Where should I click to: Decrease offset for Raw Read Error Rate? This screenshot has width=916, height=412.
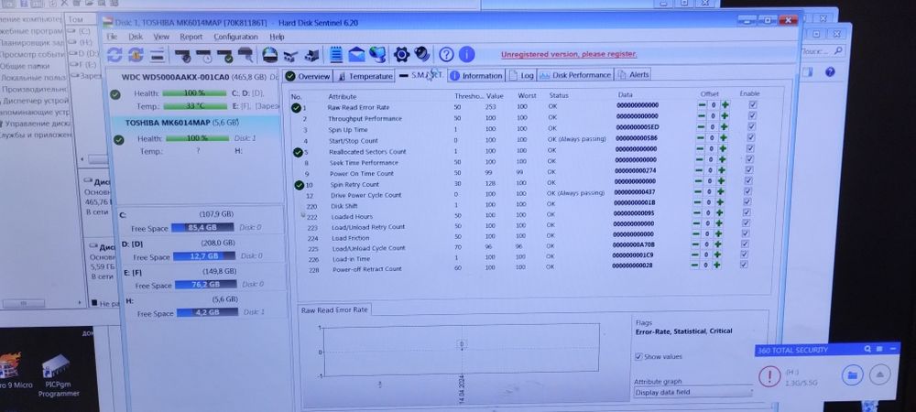(x=702, y=105)
